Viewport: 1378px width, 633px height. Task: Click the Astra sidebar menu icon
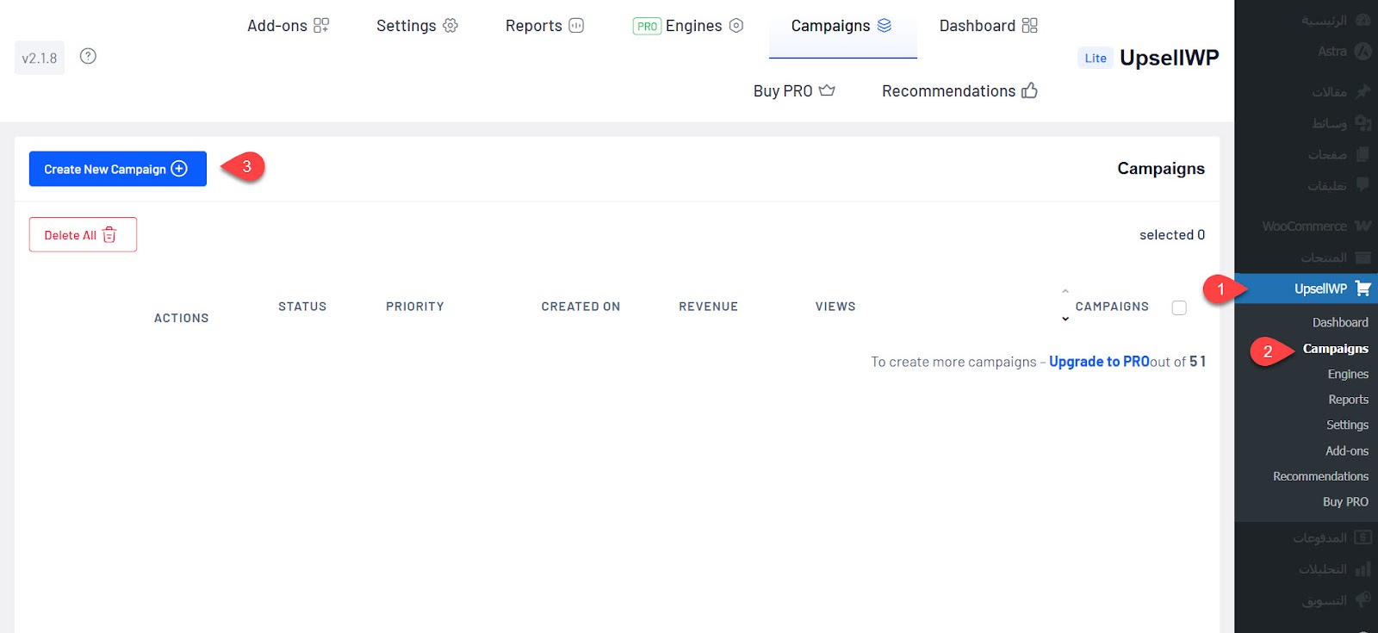coord(1362,52)
